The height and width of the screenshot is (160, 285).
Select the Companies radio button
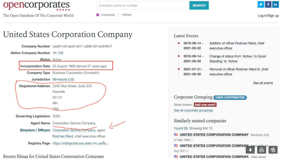[98, 15]
